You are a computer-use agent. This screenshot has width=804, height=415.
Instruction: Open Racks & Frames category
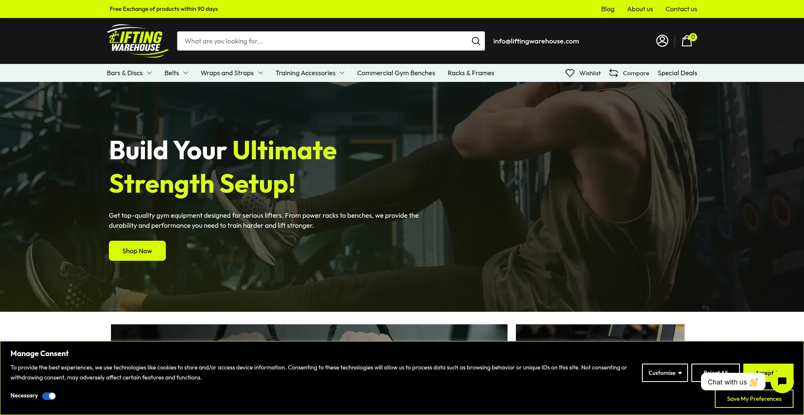coord(471,73)
